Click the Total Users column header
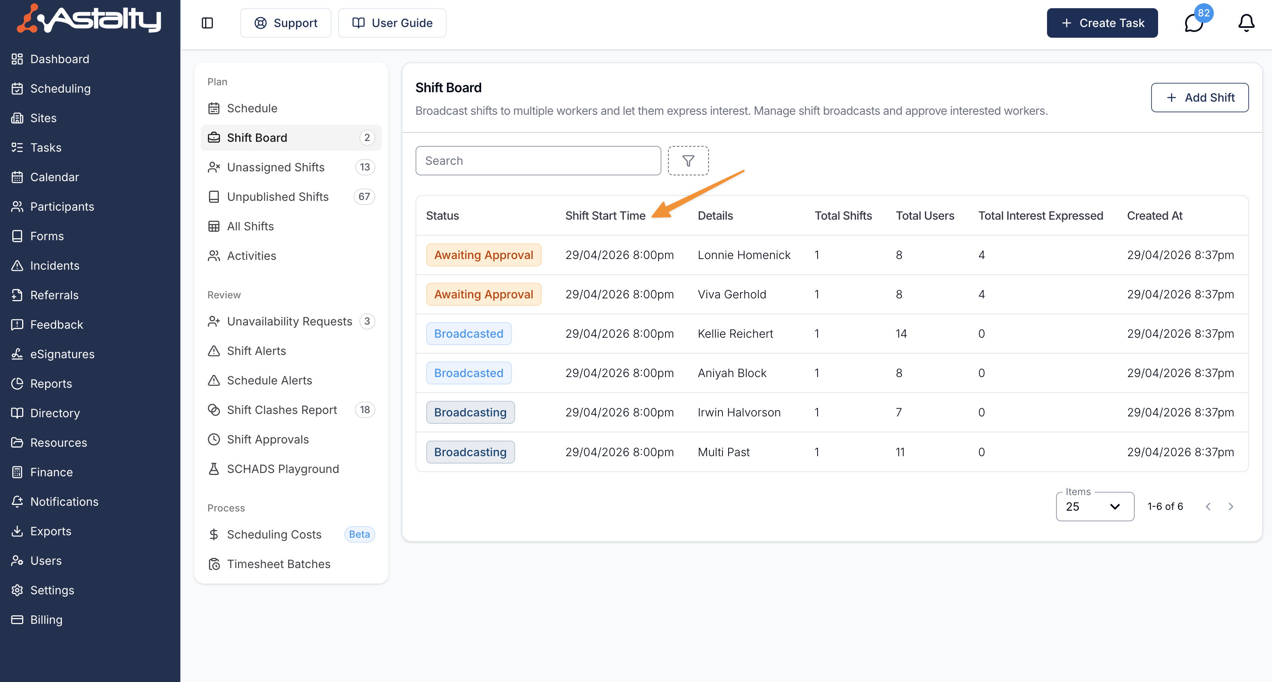Screen dimensions: 1272x682 (925, 216)
